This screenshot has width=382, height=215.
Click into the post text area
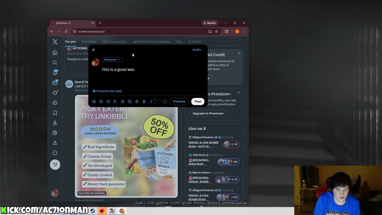pos(152,70)
